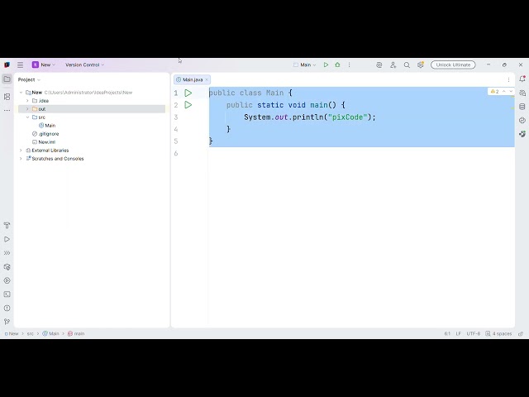Select the Main.java editor tab
The width and height of the screenshot is (529, 397).
(x=192, y=79)
